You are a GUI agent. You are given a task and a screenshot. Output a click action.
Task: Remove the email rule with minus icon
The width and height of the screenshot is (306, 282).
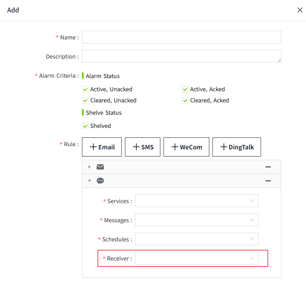tap(268, 167)
